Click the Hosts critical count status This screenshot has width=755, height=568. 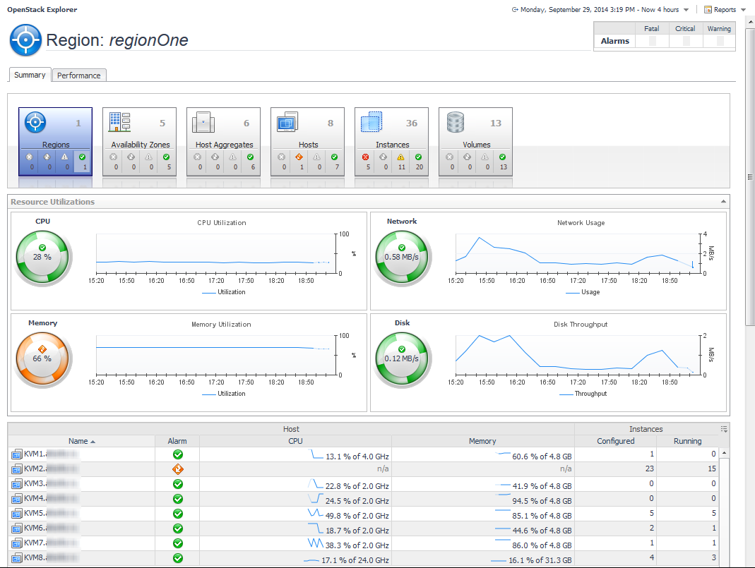pyautogui.click(x=299, y=162)
